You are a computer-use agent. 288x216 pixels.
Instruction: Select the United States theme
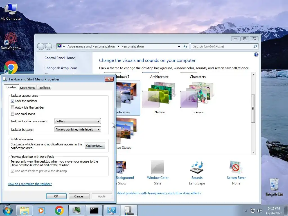pyautogui.click(x=127, y=134)
